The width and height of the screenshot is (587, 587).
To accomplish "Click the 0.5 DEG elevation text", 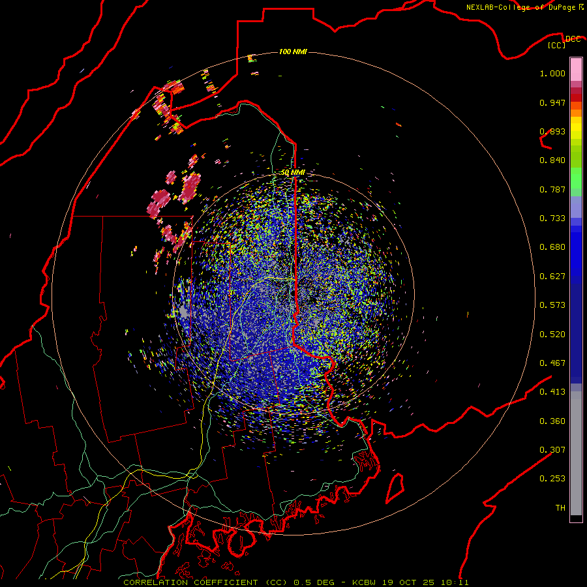I will (x=314, y=582).
